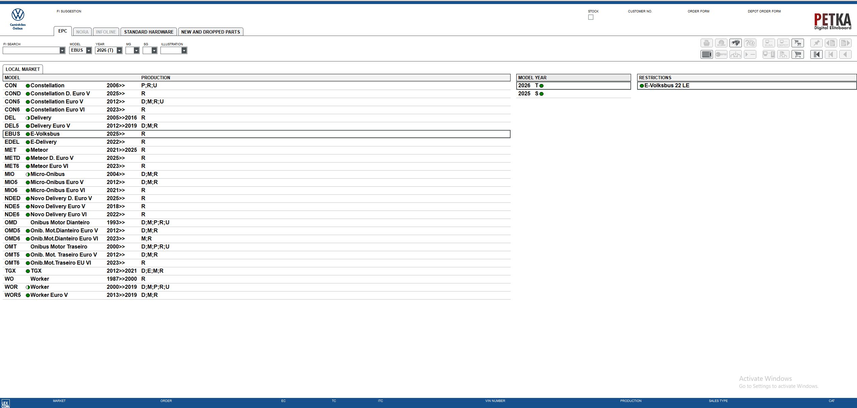Select the LOCAL MARKET tab
Image resolution: width=857 pixels, height=408 pixels.
pos(23,69)
